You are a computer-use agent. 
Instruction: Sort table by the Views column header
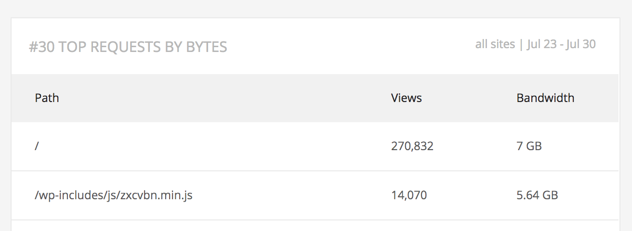click(x=407, y=98)
